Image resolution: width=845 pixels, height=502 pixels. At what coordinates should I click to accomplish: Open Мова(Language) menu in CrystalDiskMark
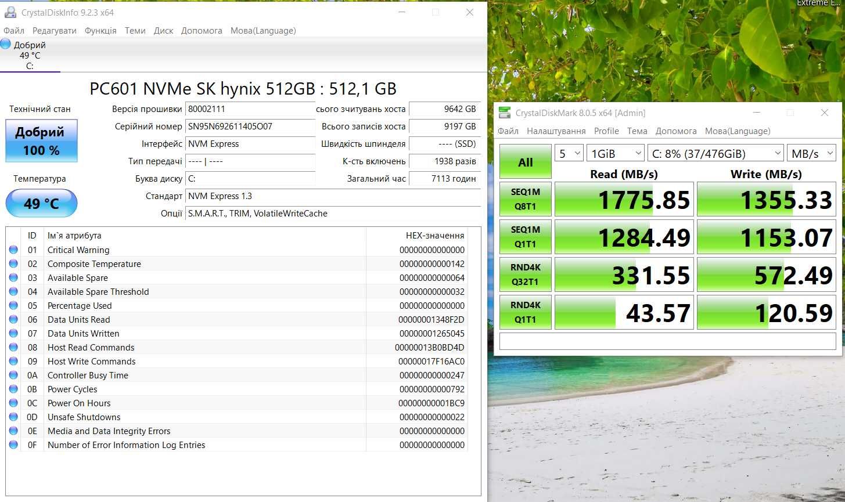(x=738, y=131)
